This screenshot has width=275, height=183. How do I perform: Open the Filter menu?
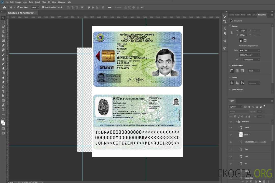click(x=44, y=2)
